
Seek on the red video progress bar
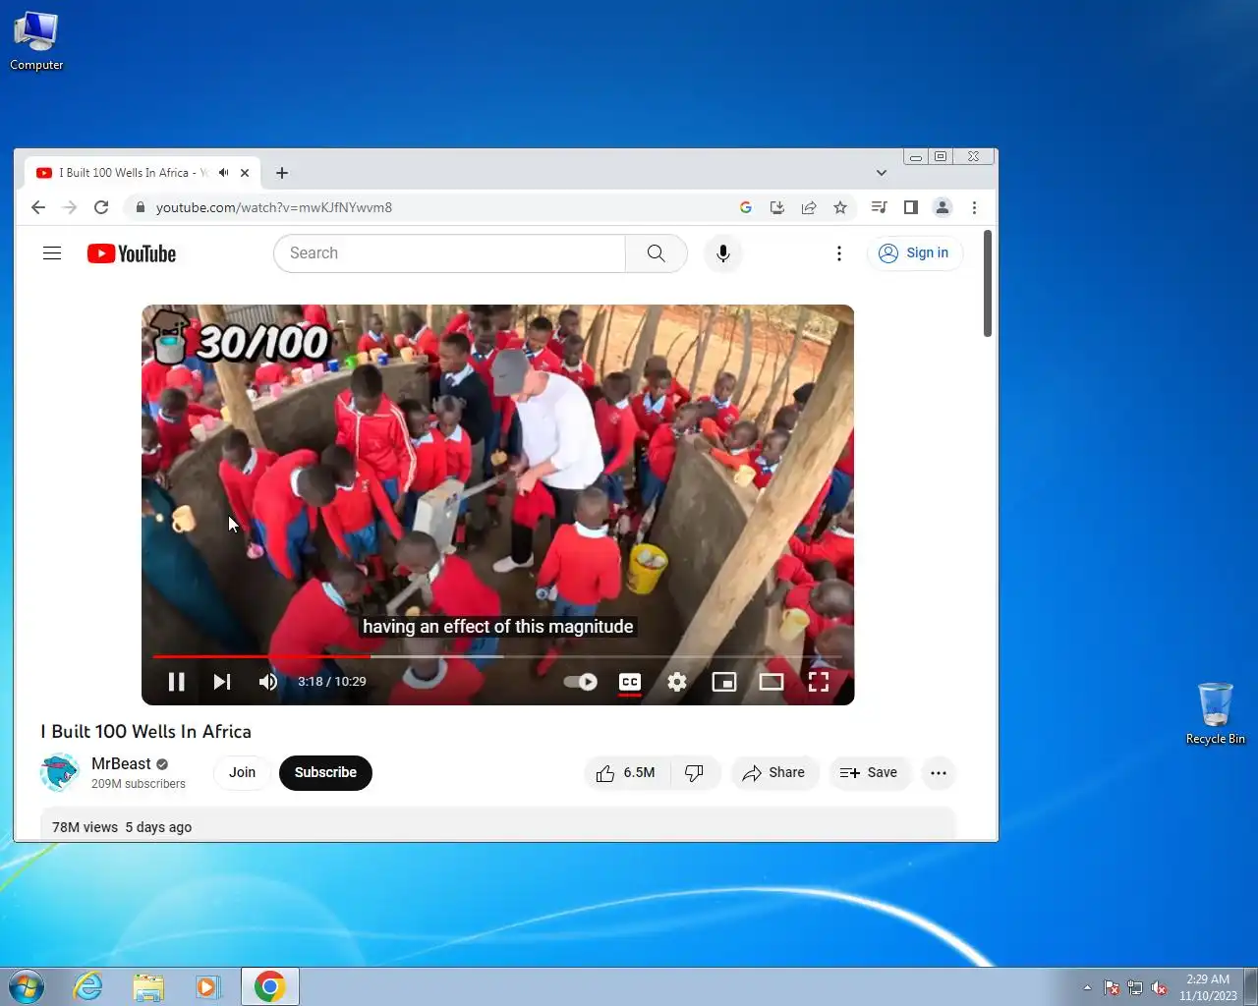497,656
